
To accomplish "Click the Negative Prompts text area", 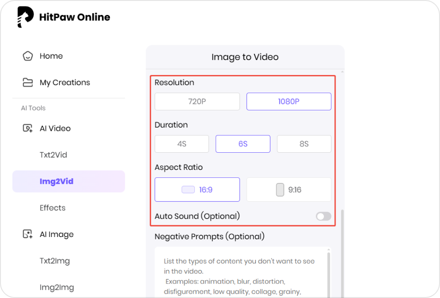I will coord(242,275).
